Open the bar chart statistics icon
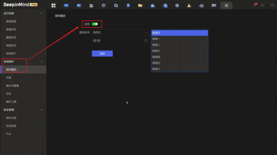This screenshot has width=277, height=155. pos(201,5)
